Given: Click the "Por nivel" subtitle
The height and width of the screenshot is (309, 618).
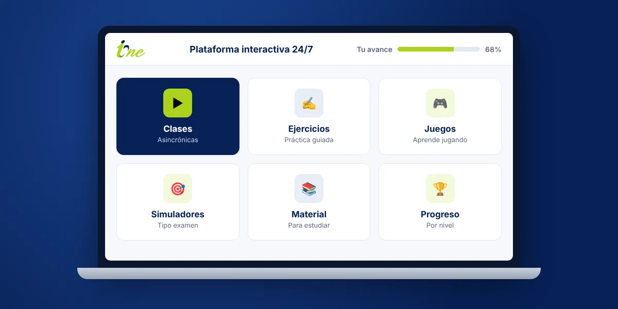Looking at the screenshot, I should pos(440,226).
